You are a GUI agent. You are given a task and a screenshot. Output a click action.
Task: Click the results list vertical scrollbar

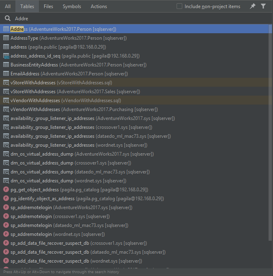pos(270,122)
